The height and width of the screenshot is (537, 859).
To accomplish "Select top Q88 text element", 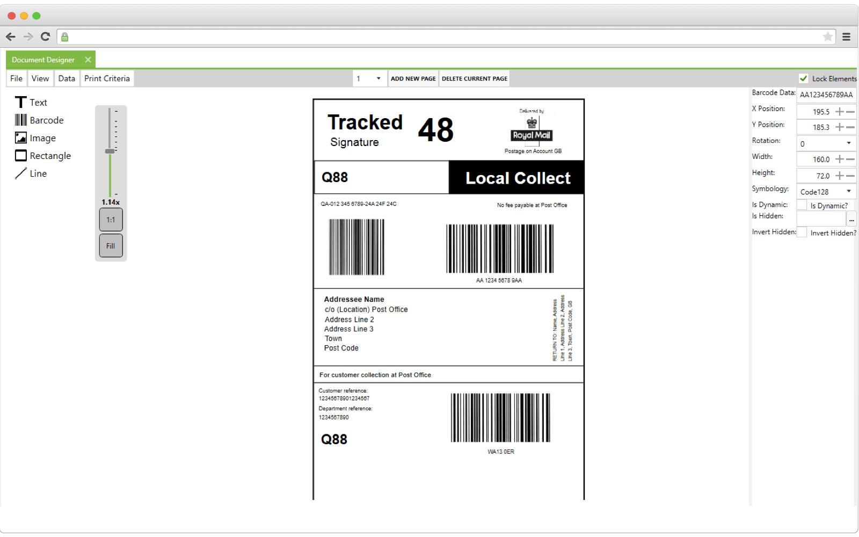I will [334, 177].
